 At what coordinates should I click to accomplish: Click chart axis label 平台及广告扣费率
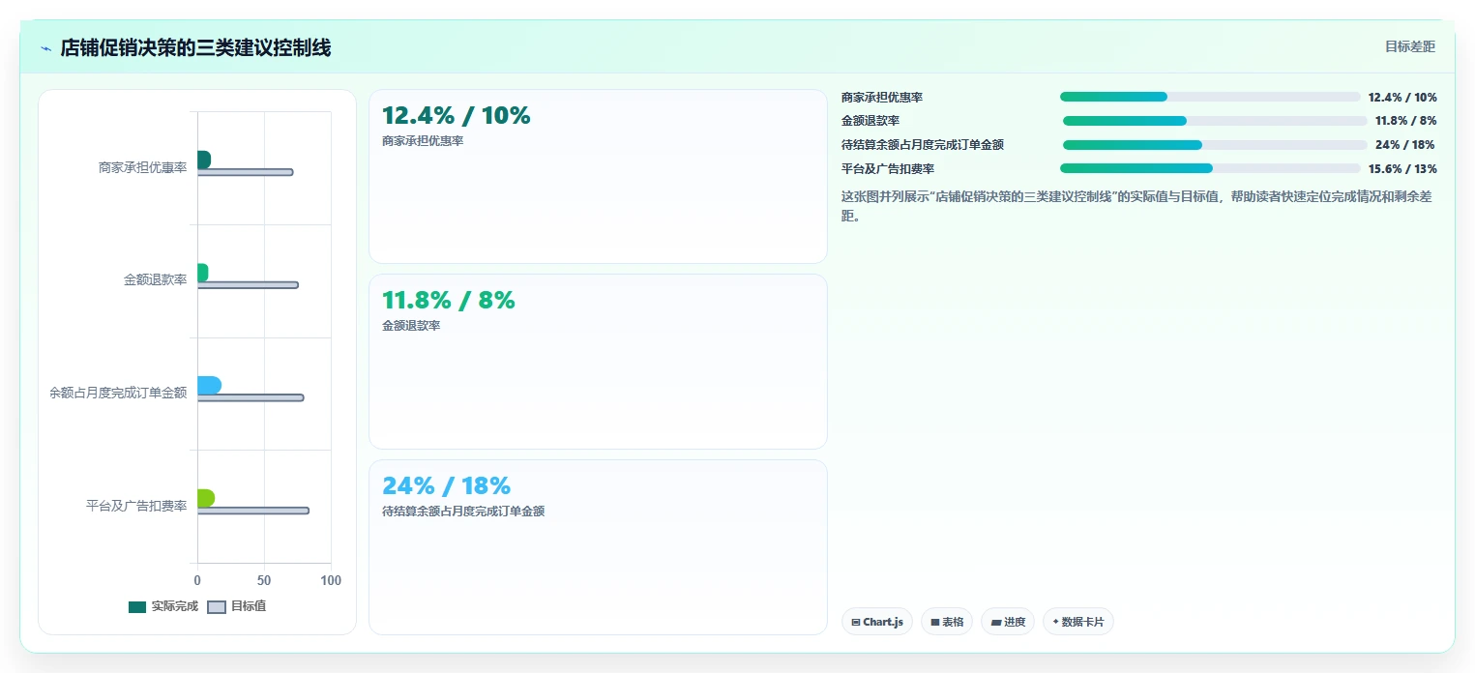click(136, 506)
